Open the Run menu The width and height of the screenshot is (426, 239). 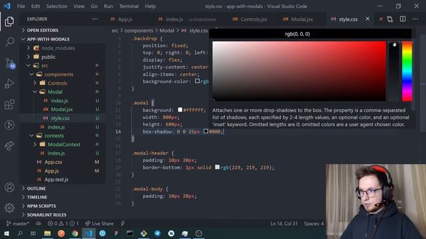(x=108, y=6)
